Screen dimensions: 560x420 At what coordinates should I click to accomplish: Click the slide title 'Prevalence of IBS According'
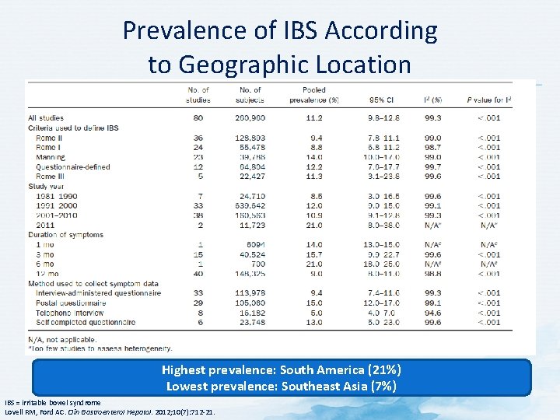point(280,30)
